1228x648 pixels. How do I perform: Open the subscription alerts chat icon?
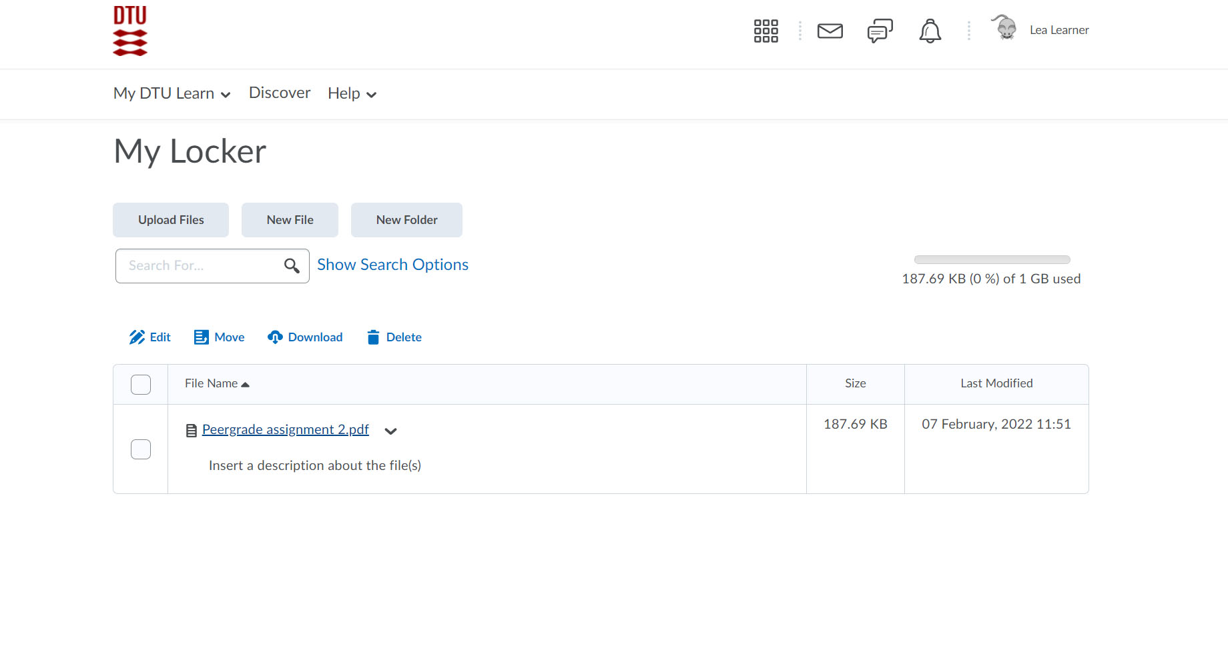pyautogui.click(x=880, y=31)
